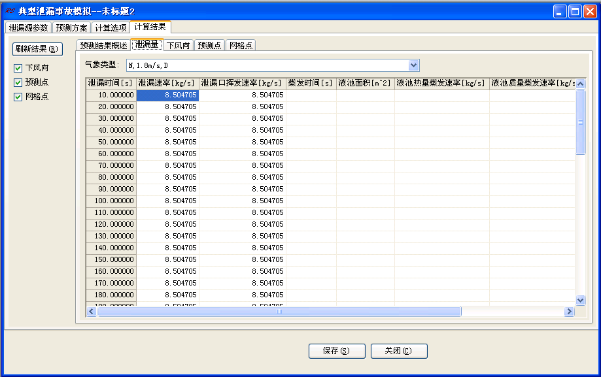Switch to the 泄漏源参数 tab
Viewport: 601px width, 377px height.
[28, 27]
